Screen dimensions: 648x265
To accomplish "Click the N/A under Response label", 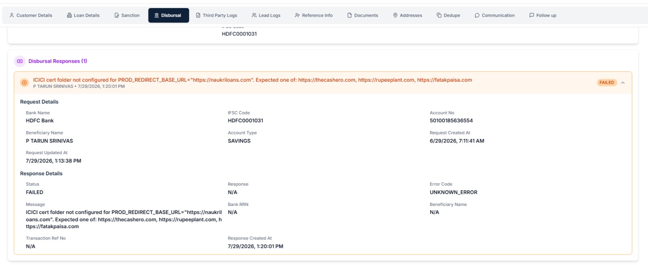I will pos(232,193).
